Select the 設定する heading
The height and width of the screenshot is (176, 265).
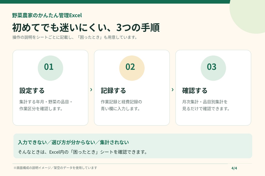click(x=32, y=90)
